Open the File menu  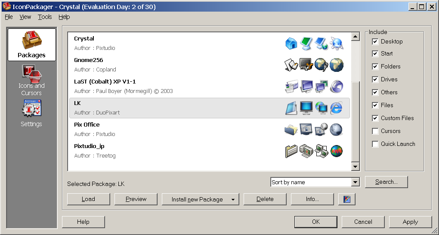point(9,17)
